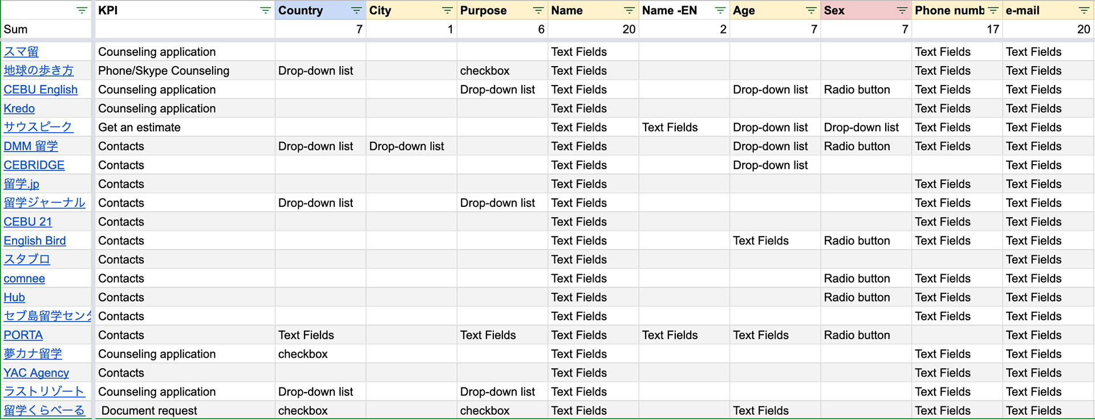
Task: Select Sex Drop-down list cell in サウスピーク row
Action: click(866, 127)
